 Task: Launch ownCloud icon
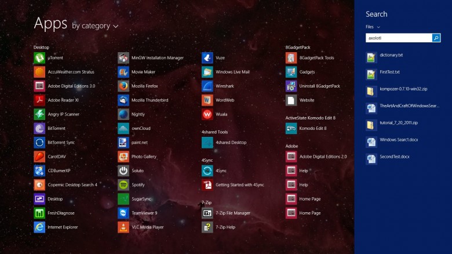click(x=123, y=128)
